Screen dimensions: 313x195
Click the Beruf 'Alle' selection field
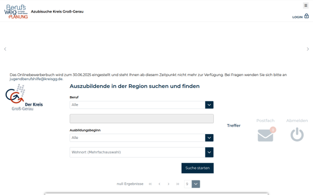click(x=137, y=105)
